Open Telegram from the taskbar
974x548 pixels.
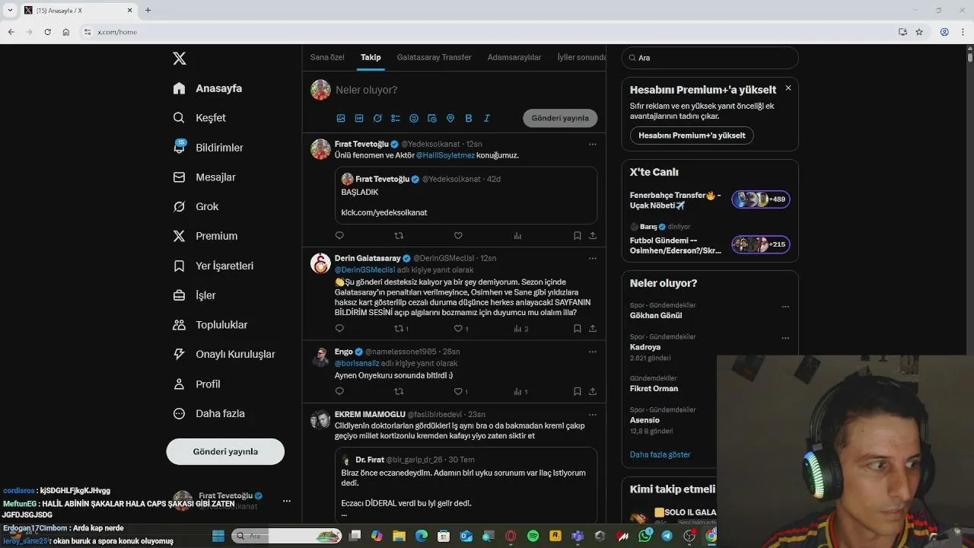pos(667,536)
